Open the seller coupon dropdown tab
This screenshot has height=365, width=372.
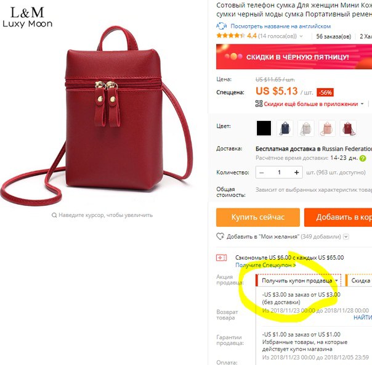(299, 281)
